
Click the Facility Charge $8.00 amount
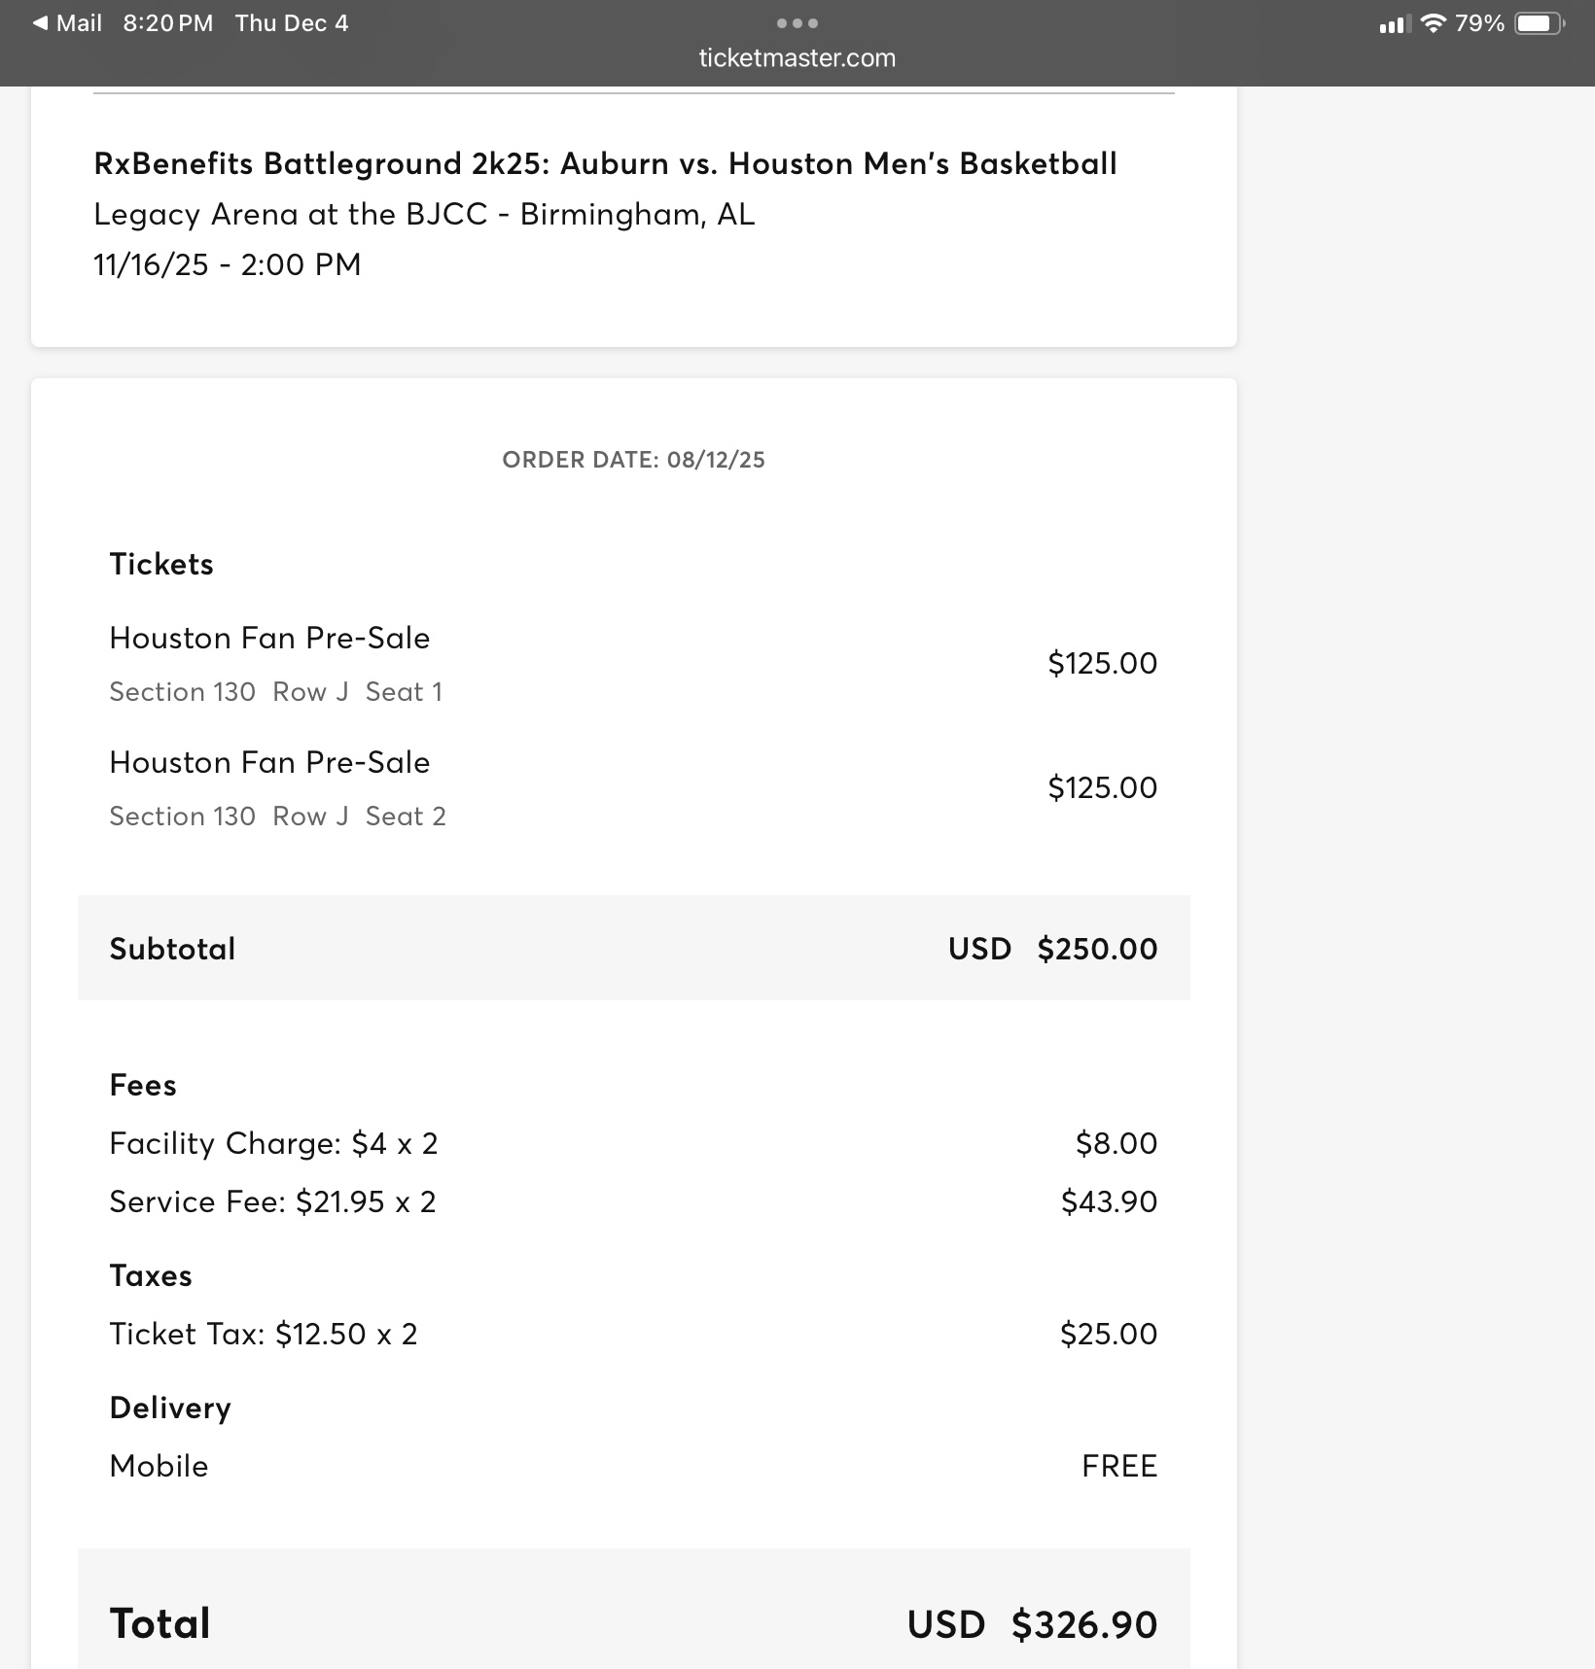click(x=1116, y=1144)
